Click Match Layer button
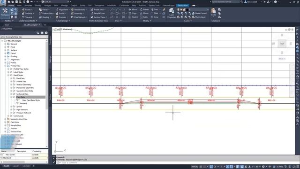This screenshot has width=300, height=169. pyautogui.click(x=199, y=17)
